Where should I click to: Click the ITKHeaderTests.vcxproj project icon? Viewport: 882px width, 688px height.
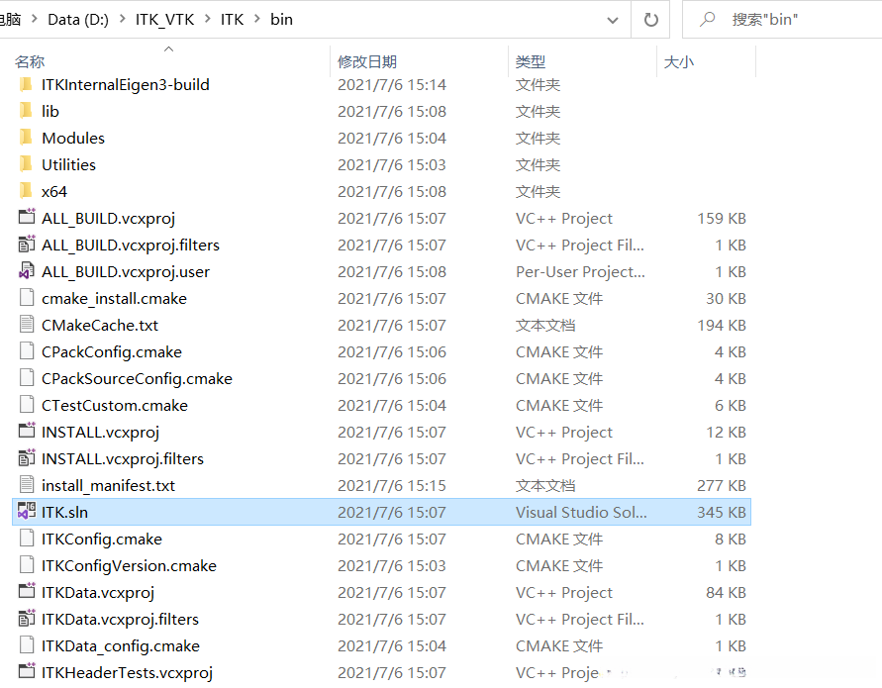click(x=27, y=672)
